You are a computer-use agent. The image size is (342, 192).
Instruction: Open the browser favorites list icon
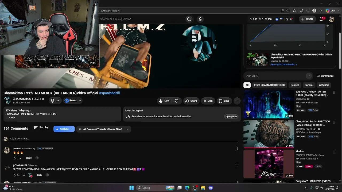pyautogui.click(x=308, y=11)
